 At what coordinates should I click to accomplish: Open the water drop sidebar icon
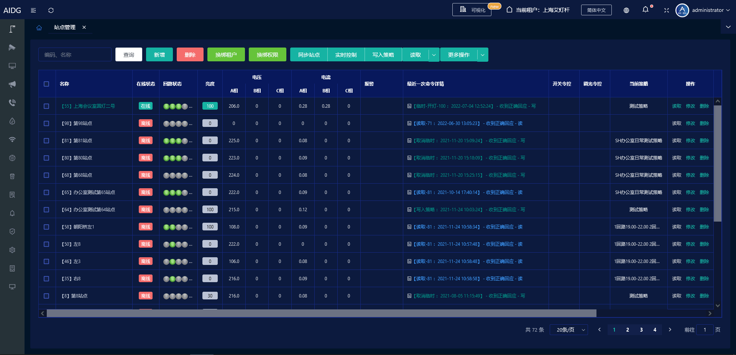(12, 121)
